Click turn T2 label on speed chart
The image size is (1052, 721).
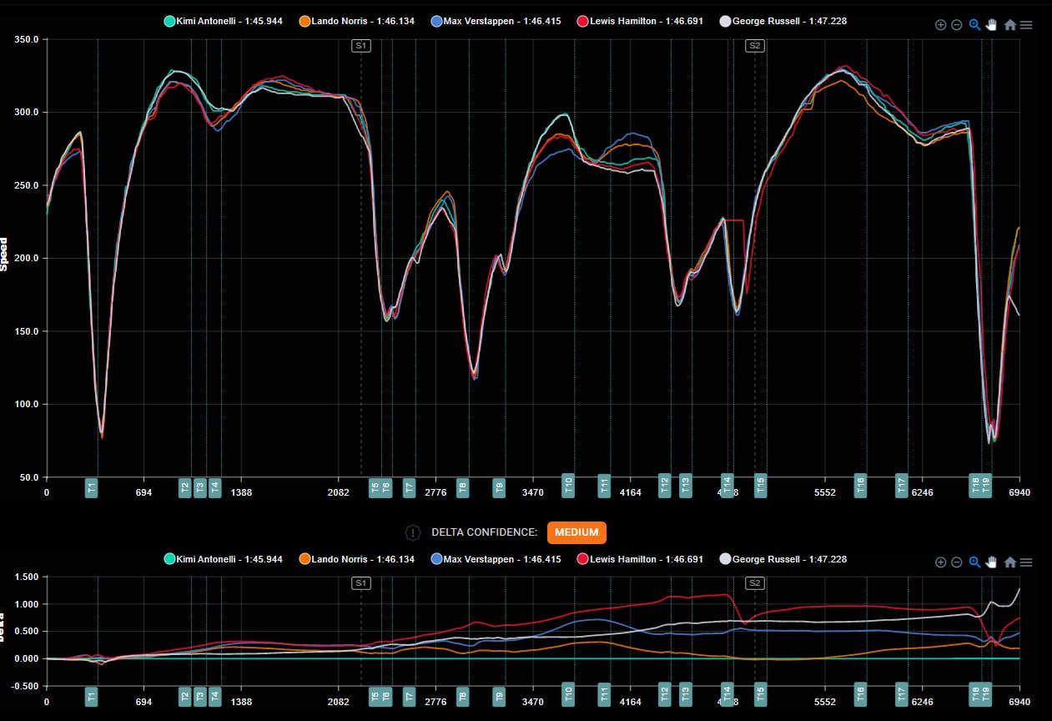click(x=185, y=487)
